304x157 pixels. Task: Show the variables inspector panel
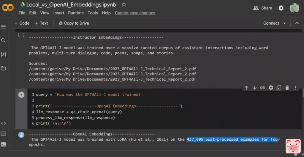(x=4, y=54)
